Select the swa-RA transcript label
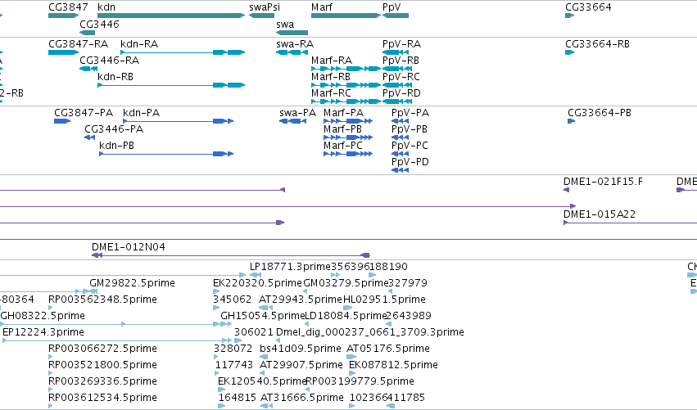This screenshot has width=697, height=410. (295, 44)
